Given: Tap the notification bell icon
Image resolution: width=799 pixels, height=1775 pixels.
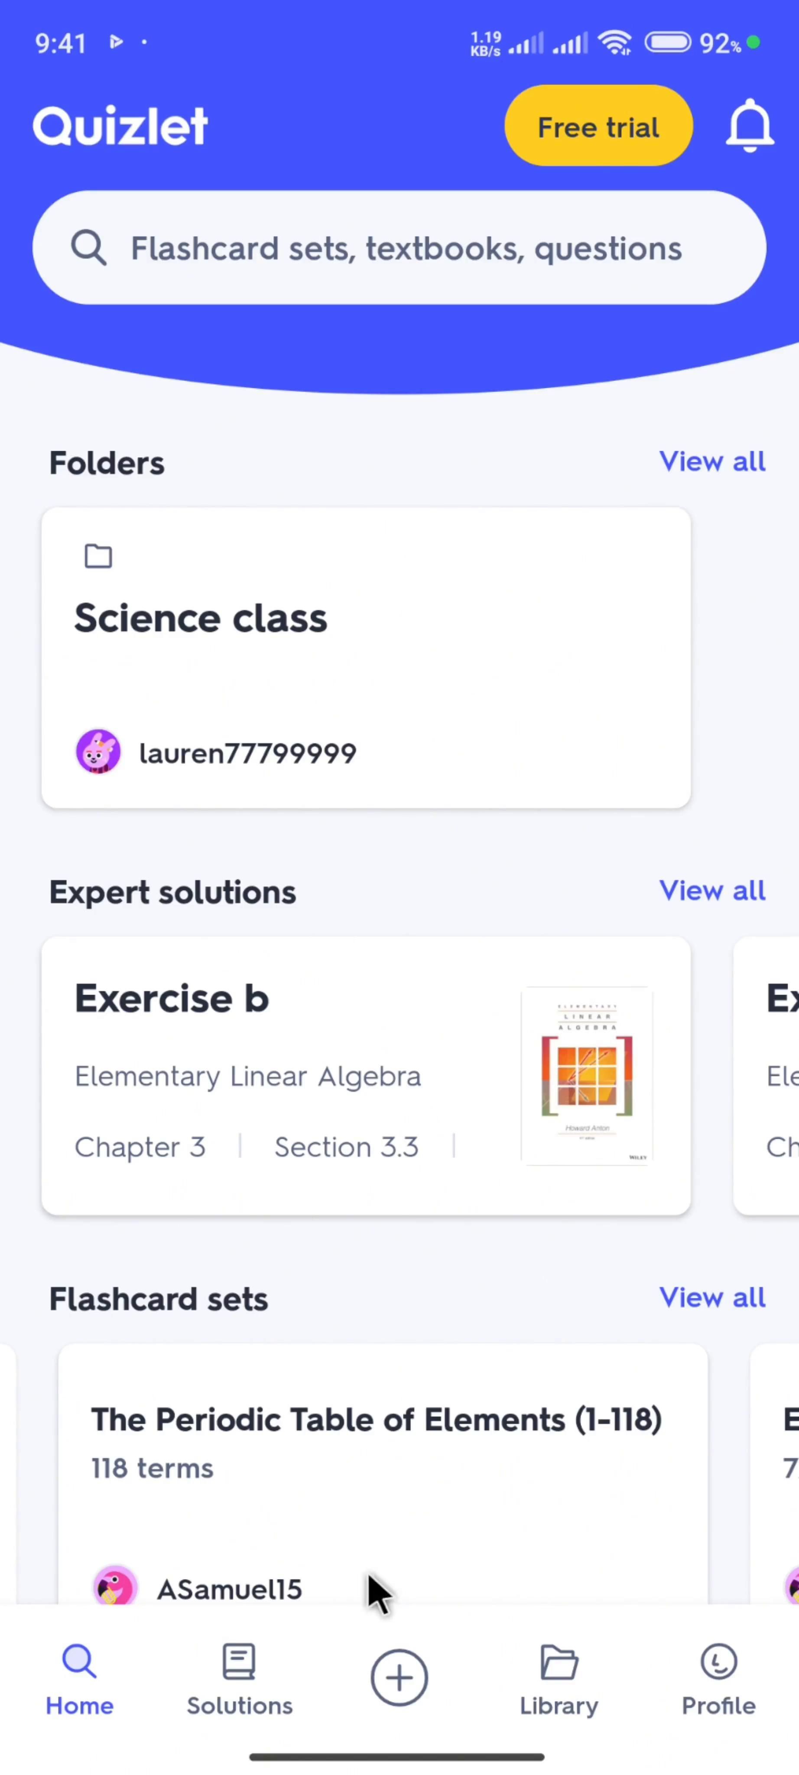Looking at the screenshot, I should point(750,126).
